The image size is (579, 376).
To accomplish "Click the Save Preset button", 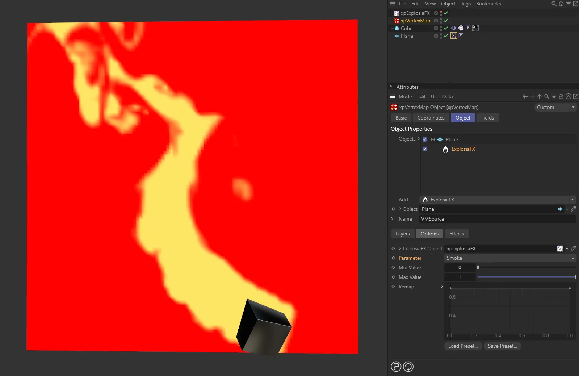I will tap(502, 346).
